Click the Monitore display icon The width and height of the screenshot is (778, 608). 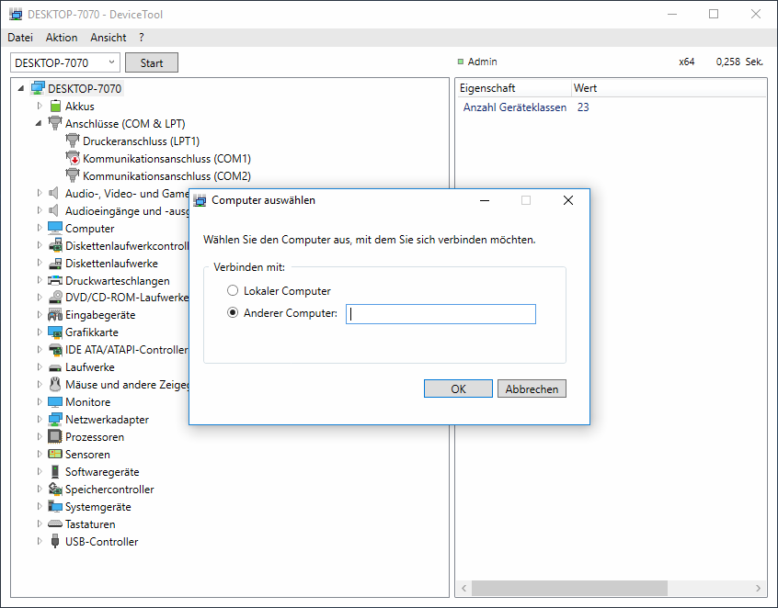click(55, 402)
